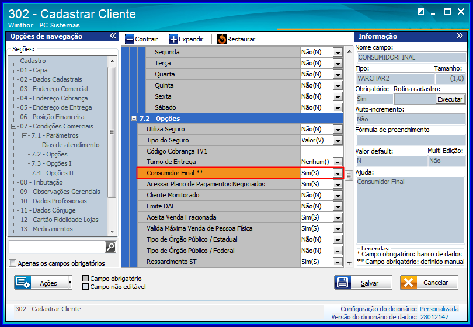Select the Quarta day row
473x327 pixels.
244,75
